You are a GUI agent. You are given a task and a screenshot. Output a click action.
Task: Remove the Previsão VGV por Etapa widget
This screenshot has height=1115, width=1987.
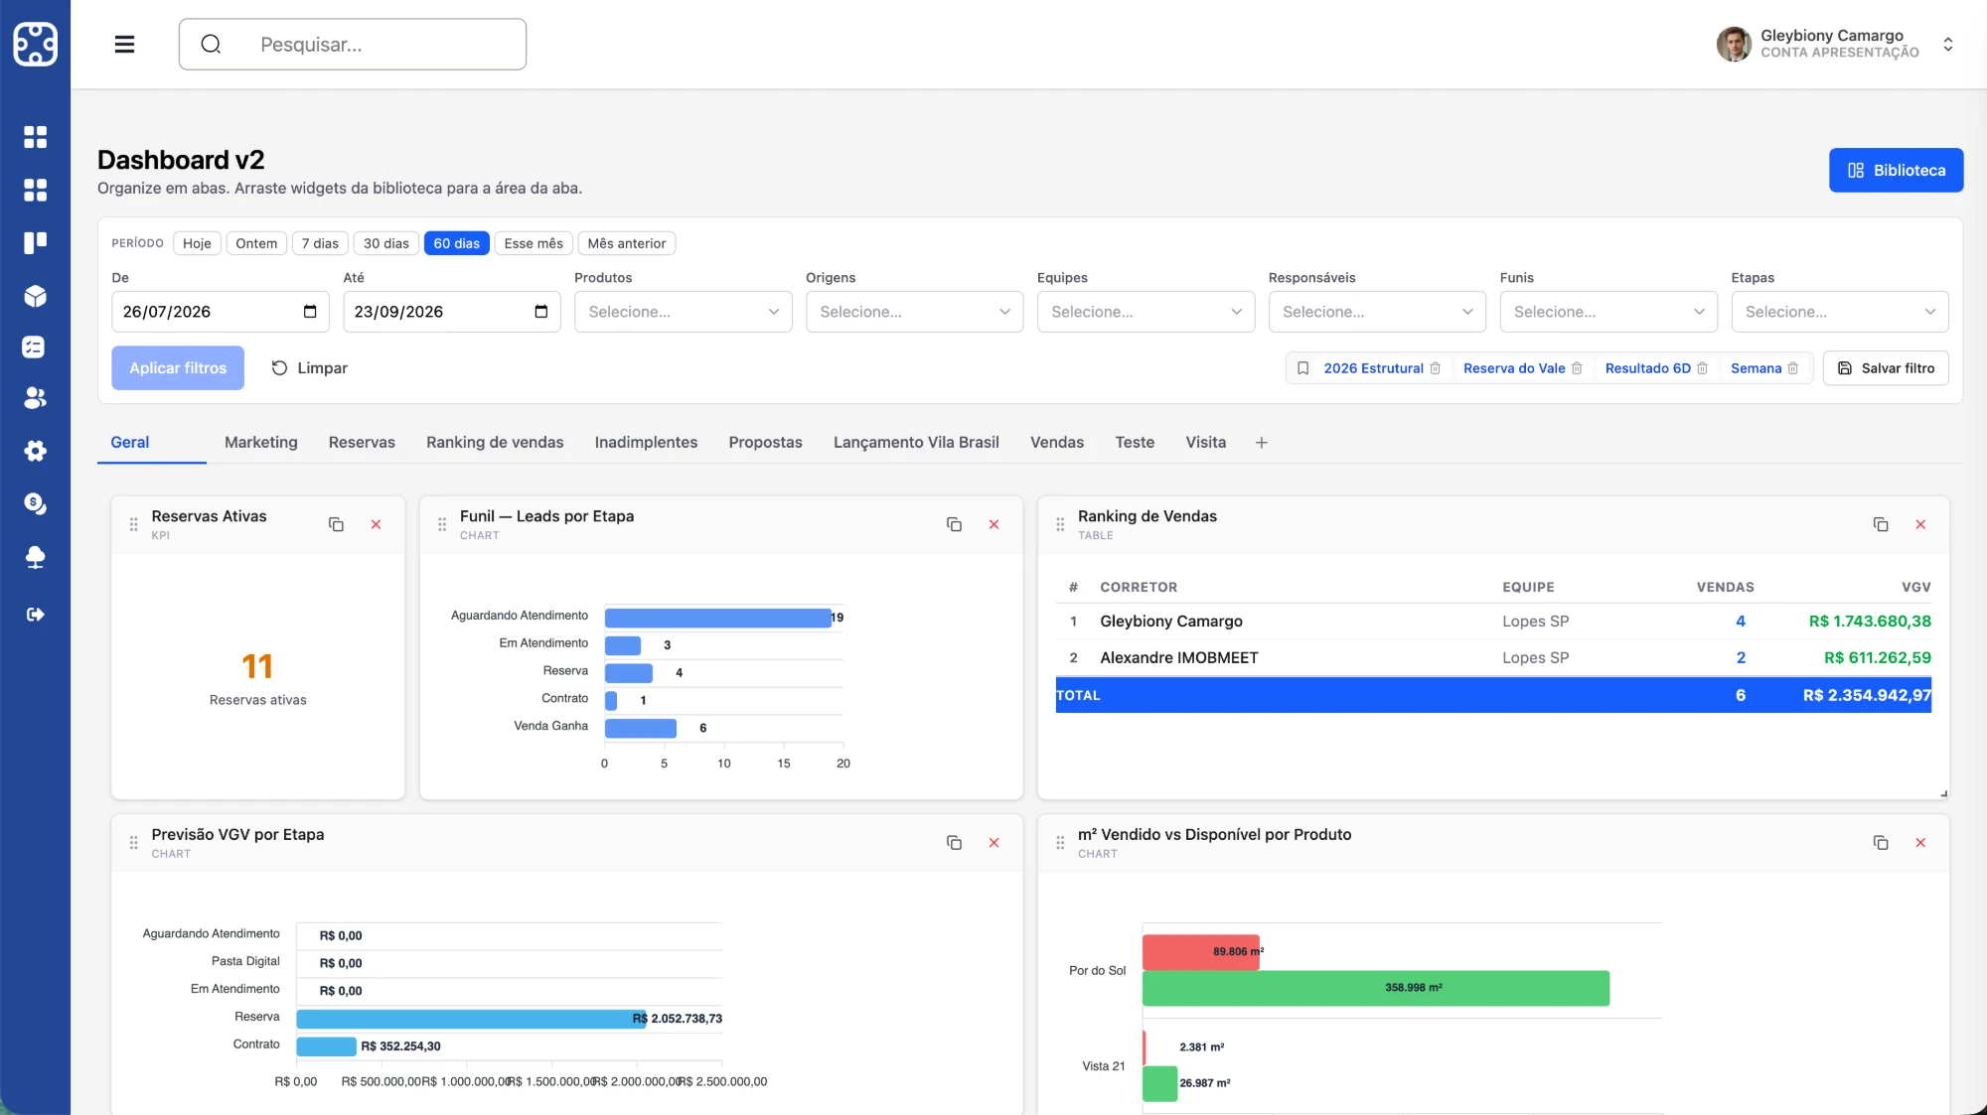point(994,843)
